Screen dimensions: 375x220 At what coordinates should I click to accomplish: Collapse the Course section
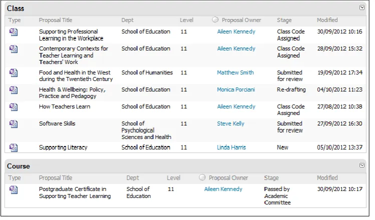pyautogui.click(x=362, y=165)
